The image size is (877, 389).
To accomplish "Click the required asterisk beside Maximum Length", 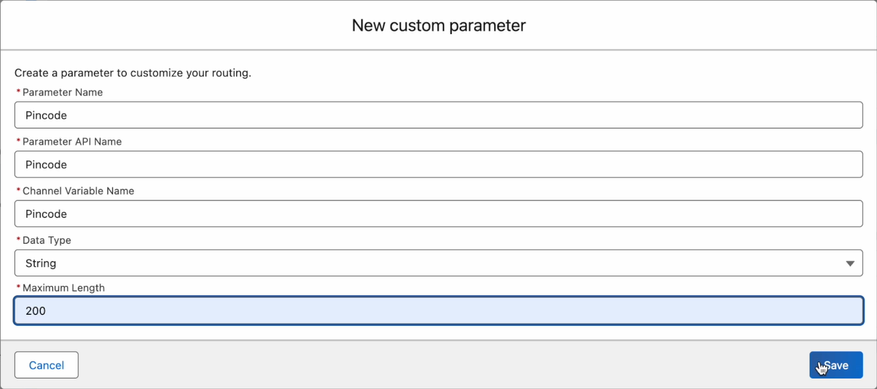I will pos(18,288).
